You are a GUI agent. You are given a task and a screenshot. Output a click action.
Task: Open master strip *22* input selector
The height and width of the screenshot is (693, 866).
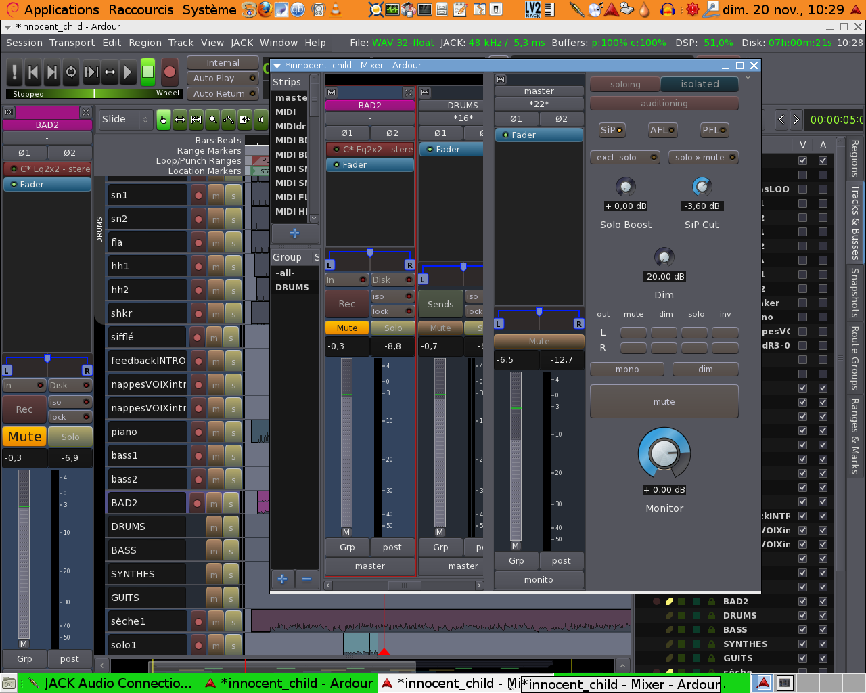tap(539, 104)
